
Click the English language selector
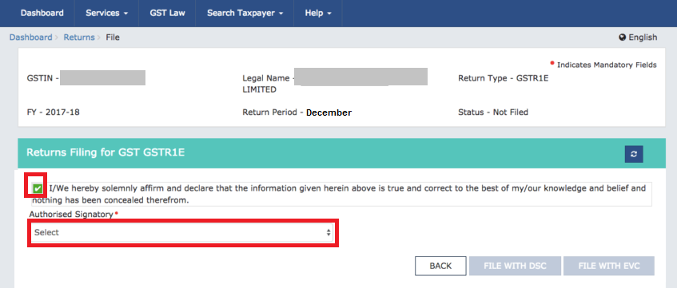click(x=638, y=37)
